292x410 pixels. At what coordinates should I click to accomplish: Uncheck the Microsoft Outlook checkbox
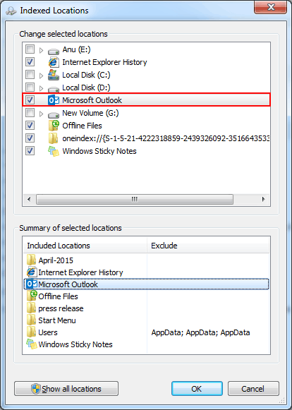(x=30, y=100)
